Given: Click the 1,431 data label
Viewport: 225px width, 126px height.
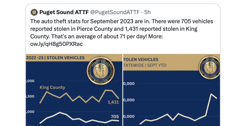Looking at the screenshot, I should coord(113,102).
